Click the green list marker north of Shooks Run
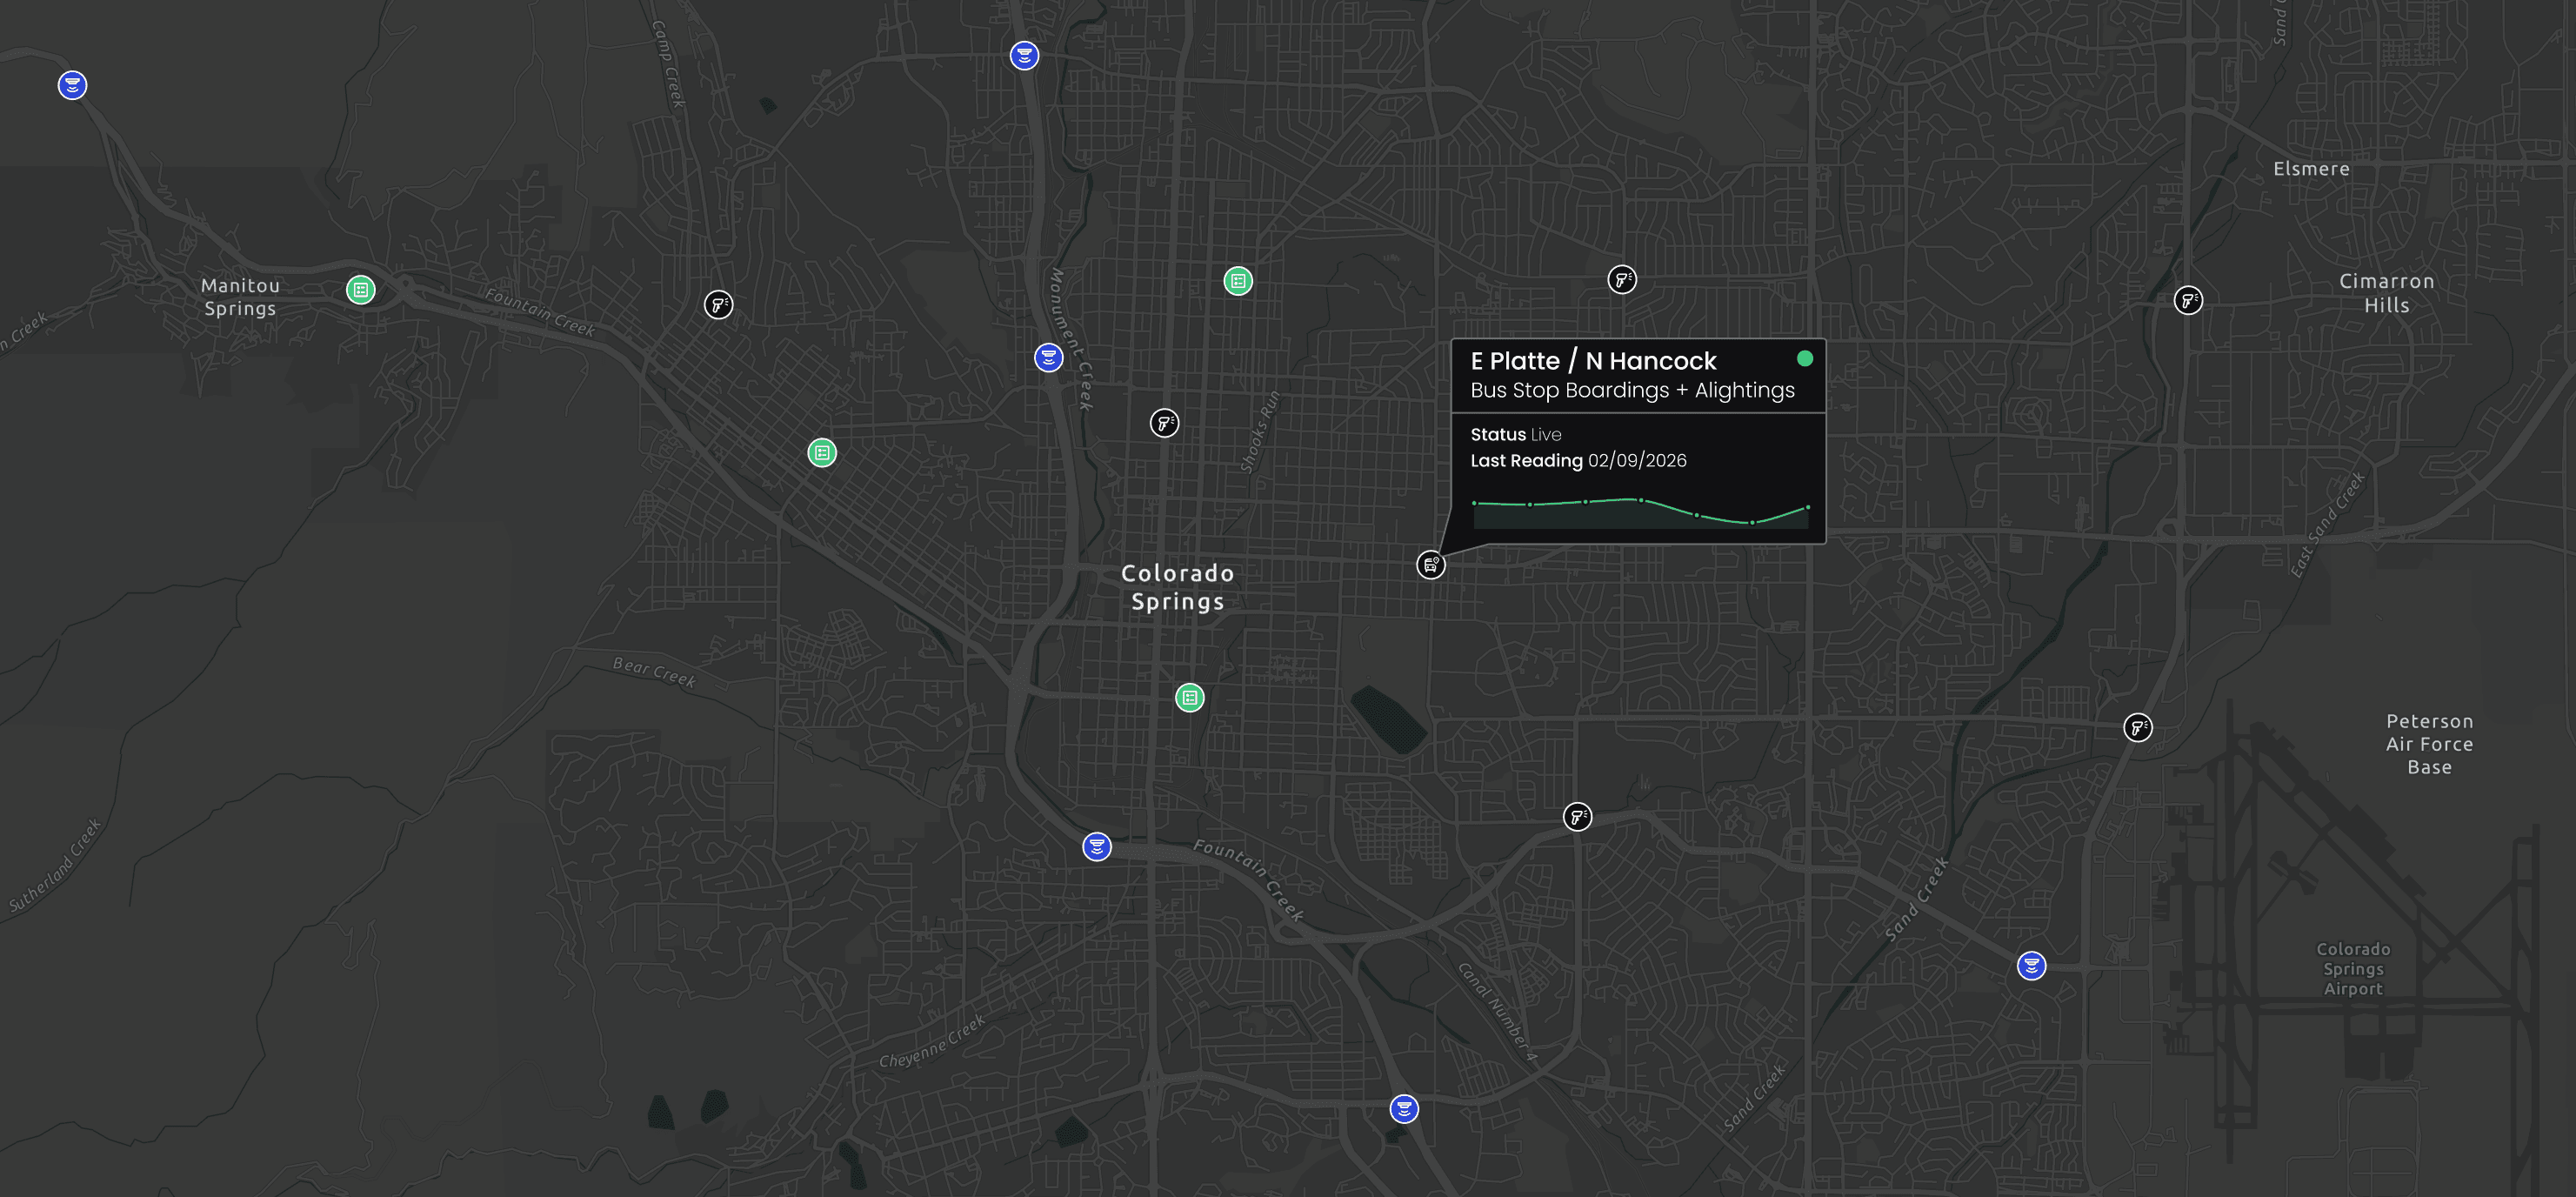2576x1197 pixels. pos(1238,281)
